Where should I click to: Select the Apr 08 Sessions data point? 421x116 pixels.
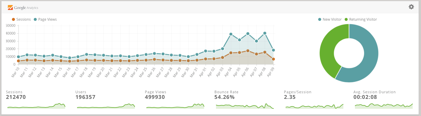coord(265,52)
